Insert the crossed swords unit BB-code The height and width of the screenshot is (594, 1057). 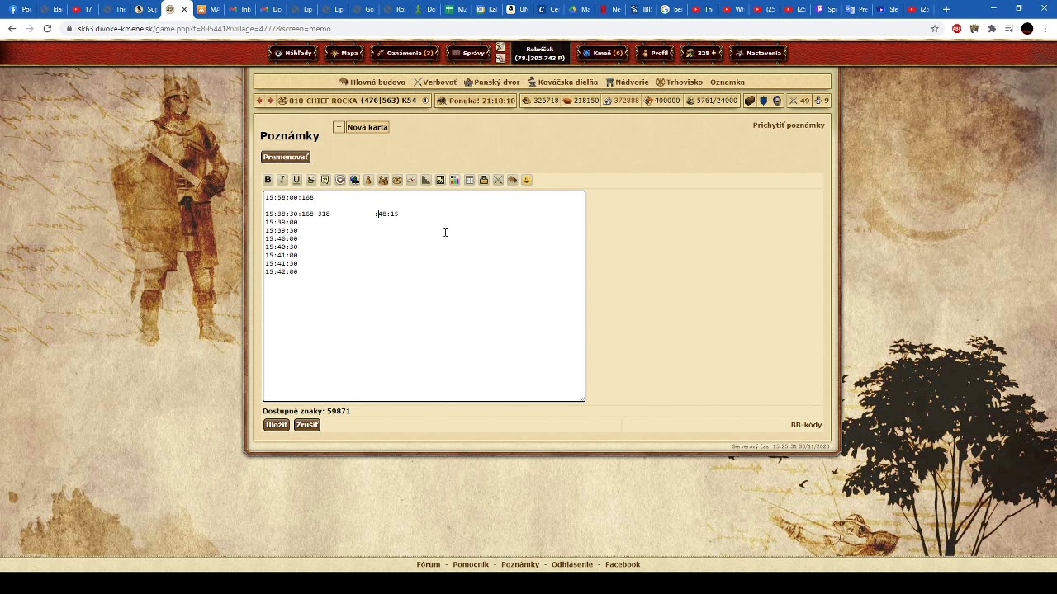498,180
